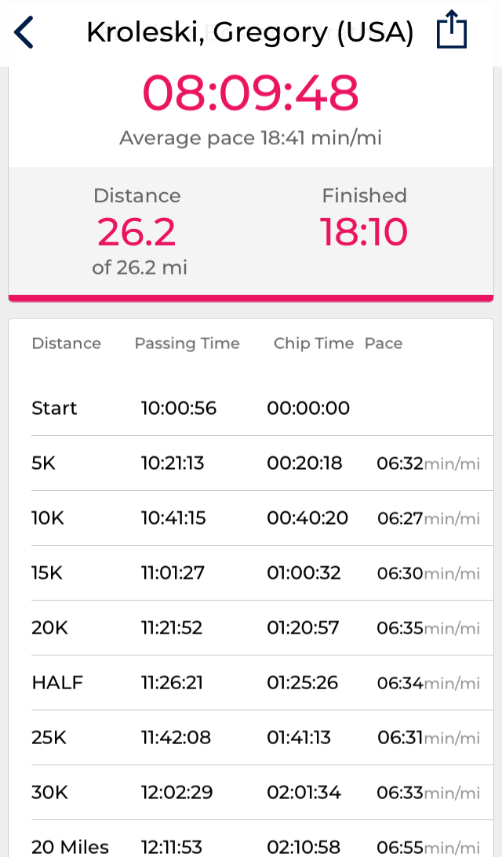
Task: Select the Start split row
Action: (x=251, y=409)
